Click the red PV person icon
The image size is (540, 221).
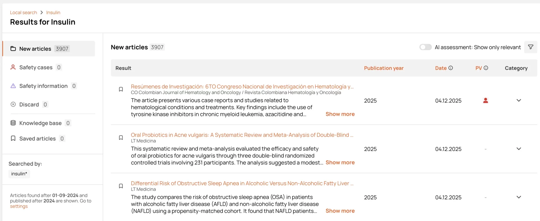tap(485, 101)
